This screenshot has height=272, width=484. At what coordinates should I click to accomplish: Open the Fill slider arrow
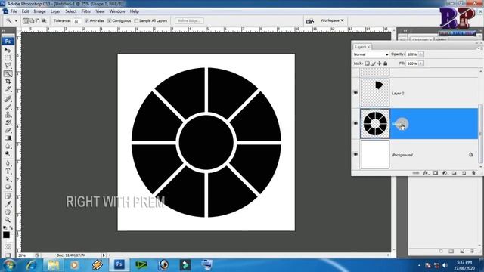pyautogui.click(x=421, y=63)
